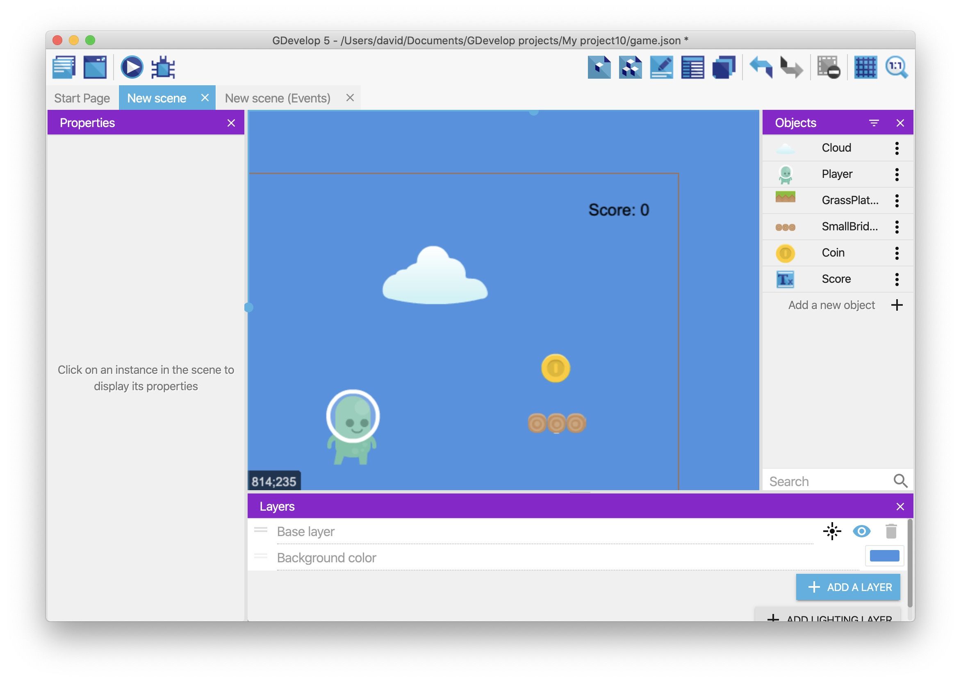This screenshot has width=961, height=682.
Task: Open the project manager icon
Action: click(64, 67)
